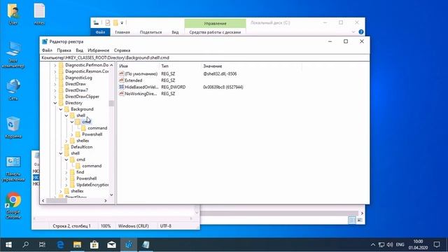Open the Избранное menu
The image size is (448, 252).
[99, 50]
